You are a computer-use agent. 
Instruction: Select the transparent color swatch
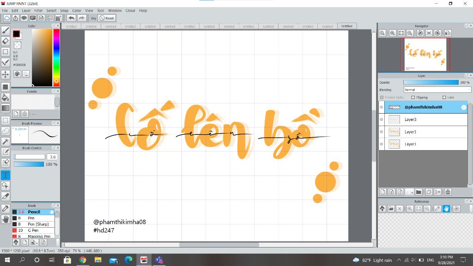pyautogui.click(x=18, y=45)
